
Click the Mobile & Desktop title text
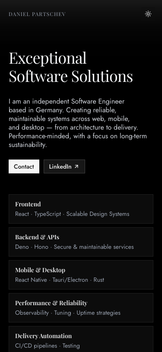point(40,270)
